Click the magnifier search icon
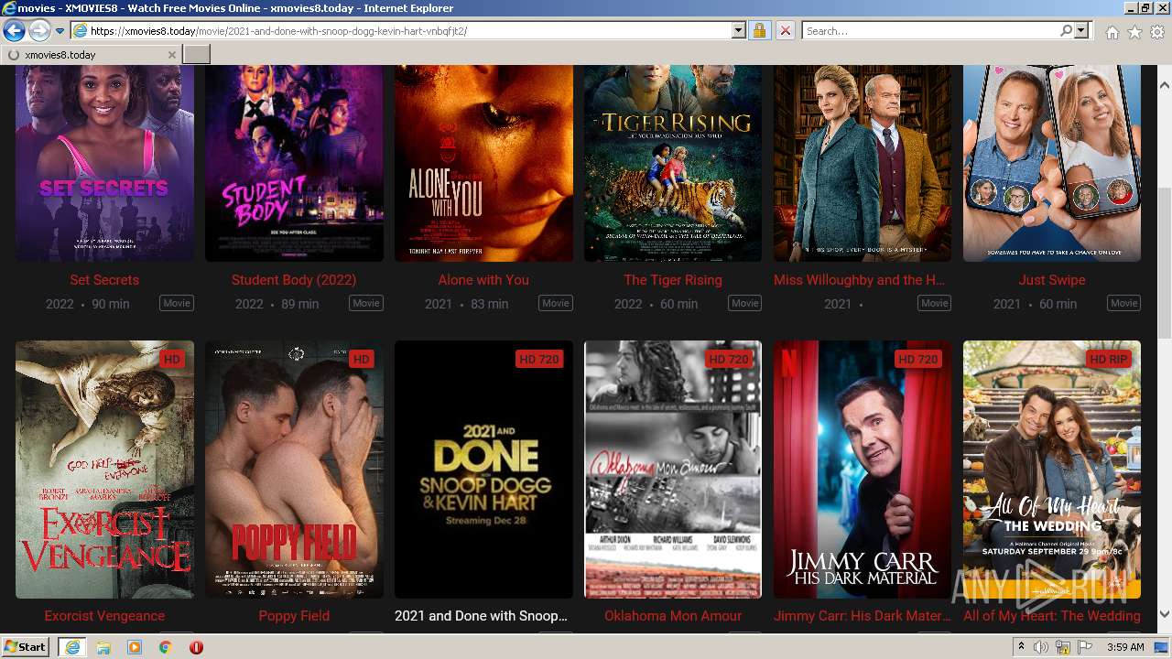1172x659 pixels. pos(1066,31)
